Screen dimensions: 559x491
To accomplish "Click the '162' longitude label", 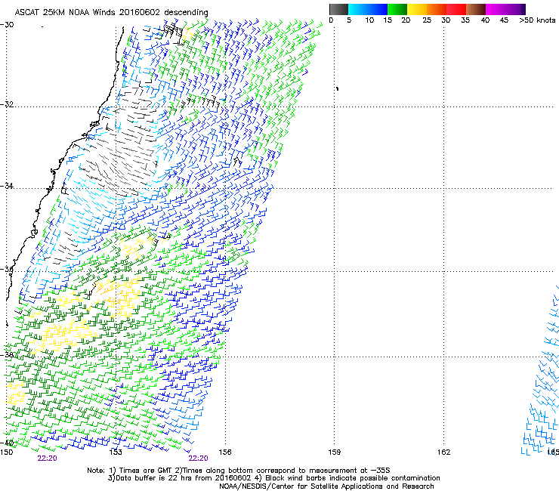I will pyautogui.click(x=443, y=452).
